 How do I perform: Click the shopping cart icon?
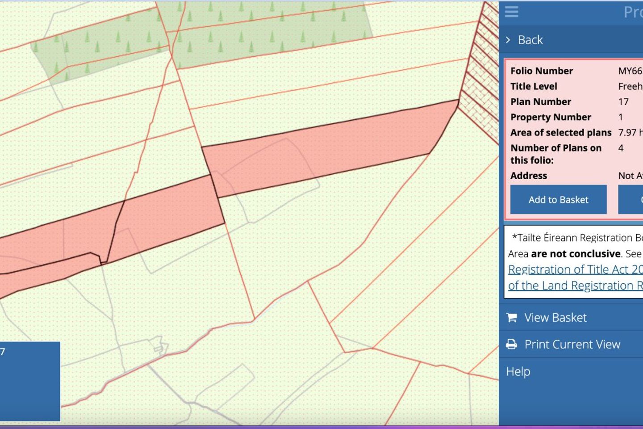[x=512, y=317]
